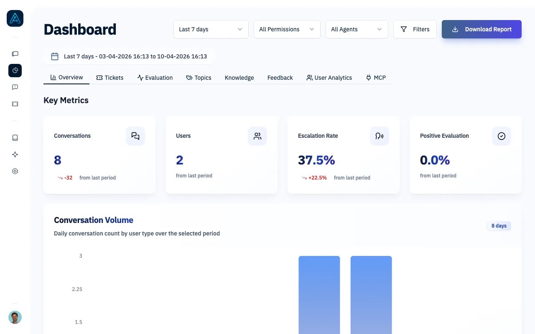Click the ticket icon on the Tickets tab

[x=99, y=78]
